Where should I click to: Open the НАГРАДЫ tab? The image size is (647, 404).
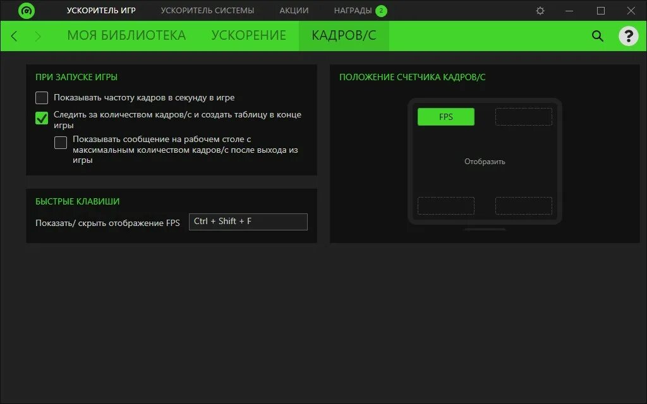(x=353, y=11)
